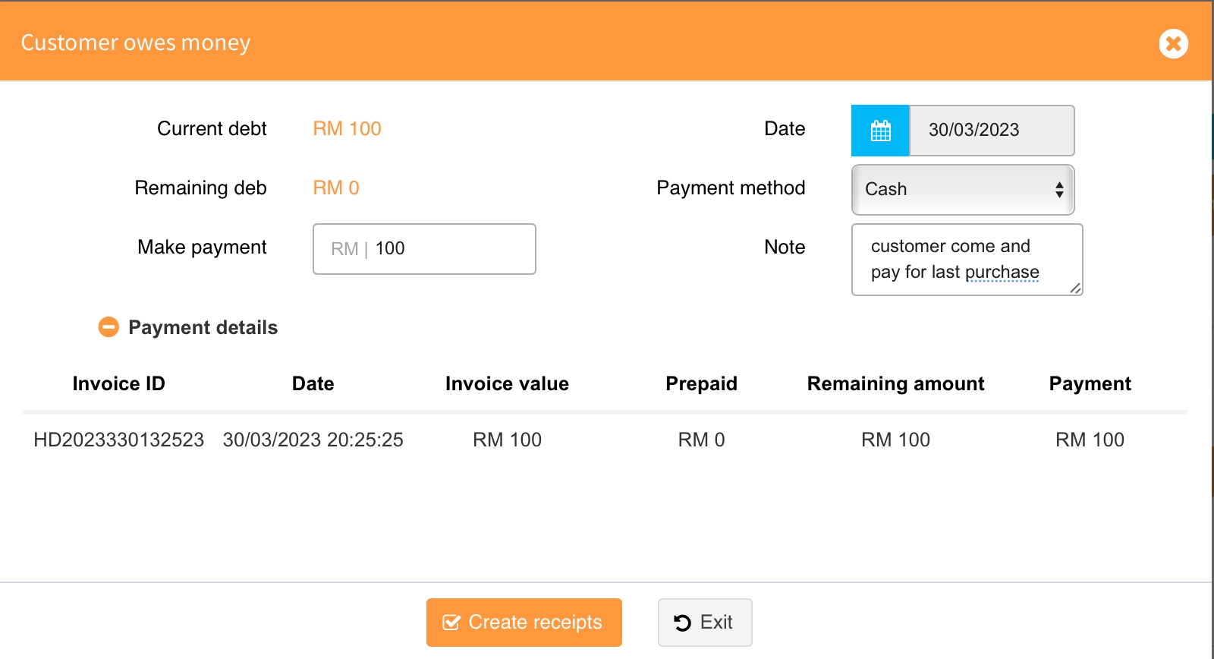The image size is (1214, 659).
Task: Click the invoice date 30/03/2023 20:25:25 cell
Action: point(313,440)
